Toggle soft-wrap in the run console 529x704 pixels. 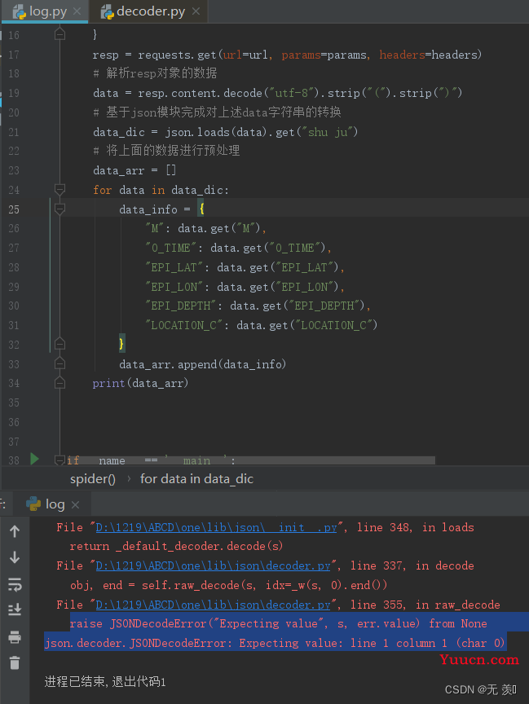click(15, 584)
